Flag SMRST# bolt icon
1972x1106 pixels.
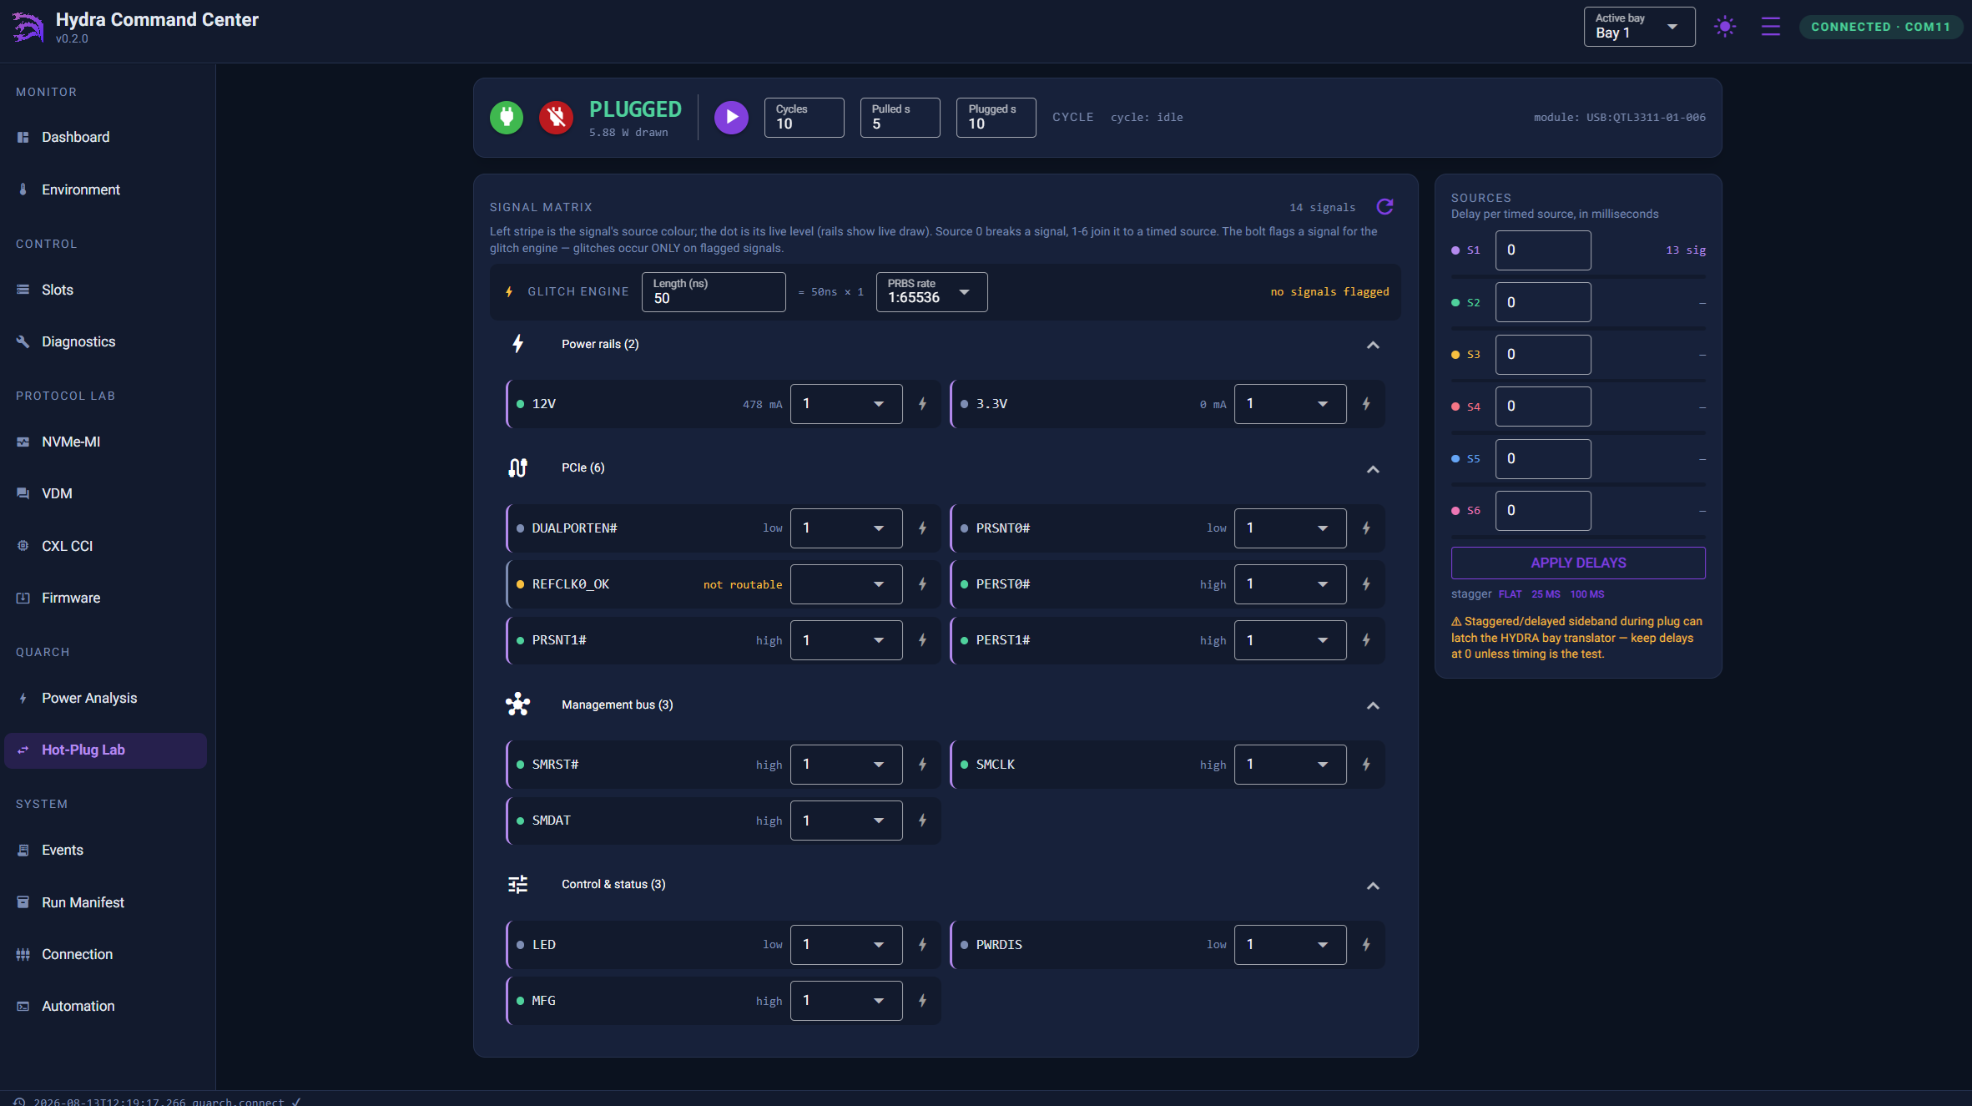922,765
